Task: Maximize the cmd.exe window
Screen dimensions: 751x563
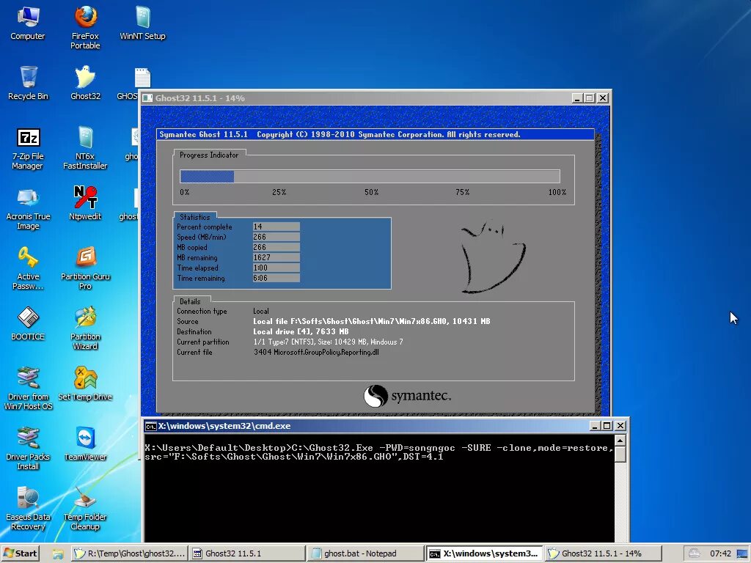Action: (x=607, y=426)
